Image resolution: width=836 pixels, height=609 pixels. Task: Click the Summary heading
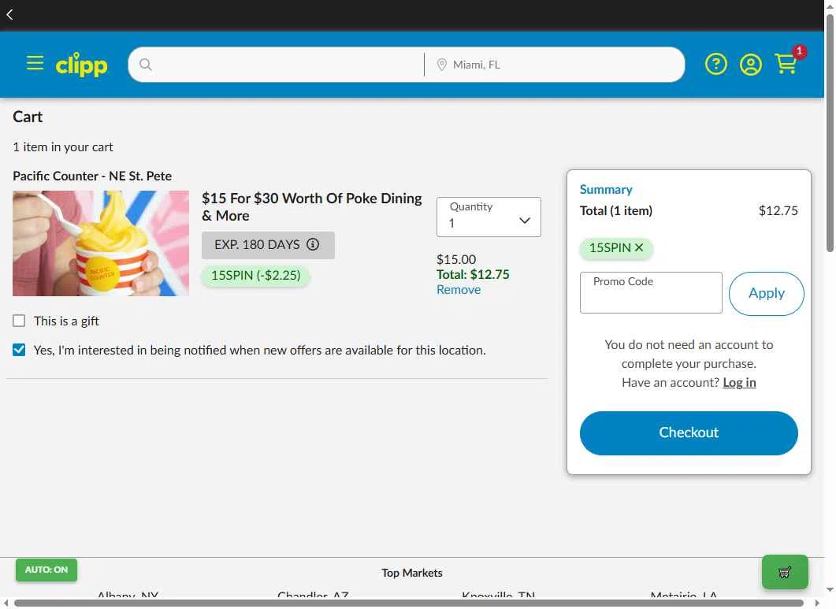(x=606, y=190)
